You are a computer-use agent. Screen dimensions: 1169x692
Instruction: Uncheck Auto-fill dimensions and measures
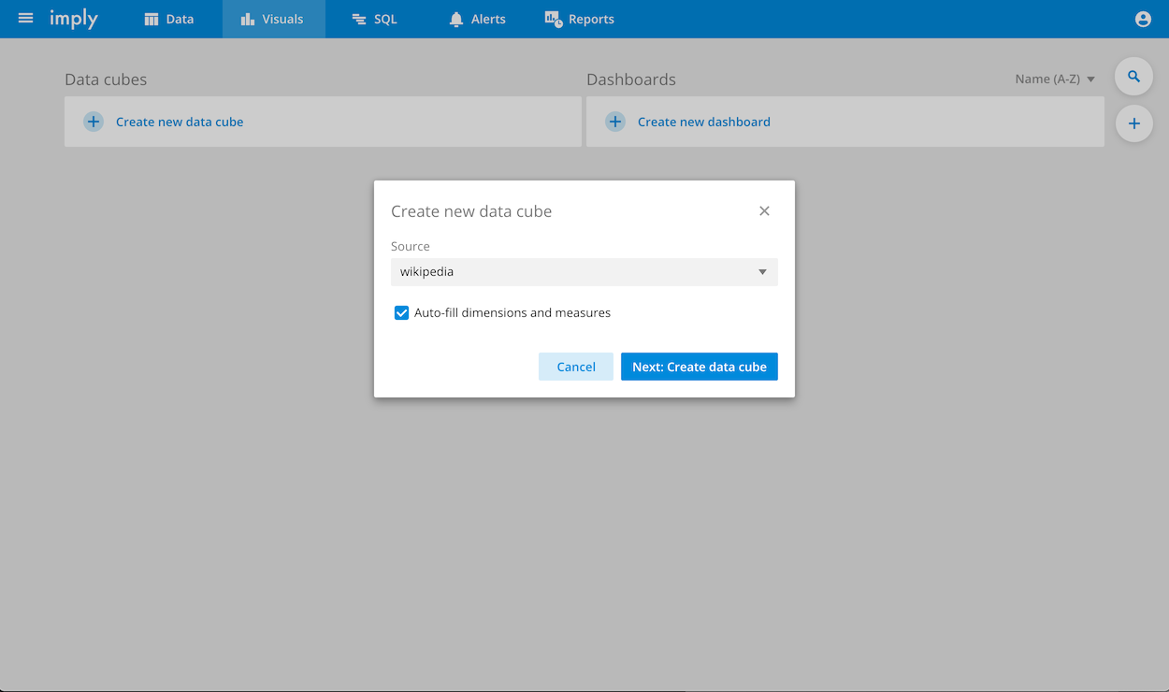[401, 312]
